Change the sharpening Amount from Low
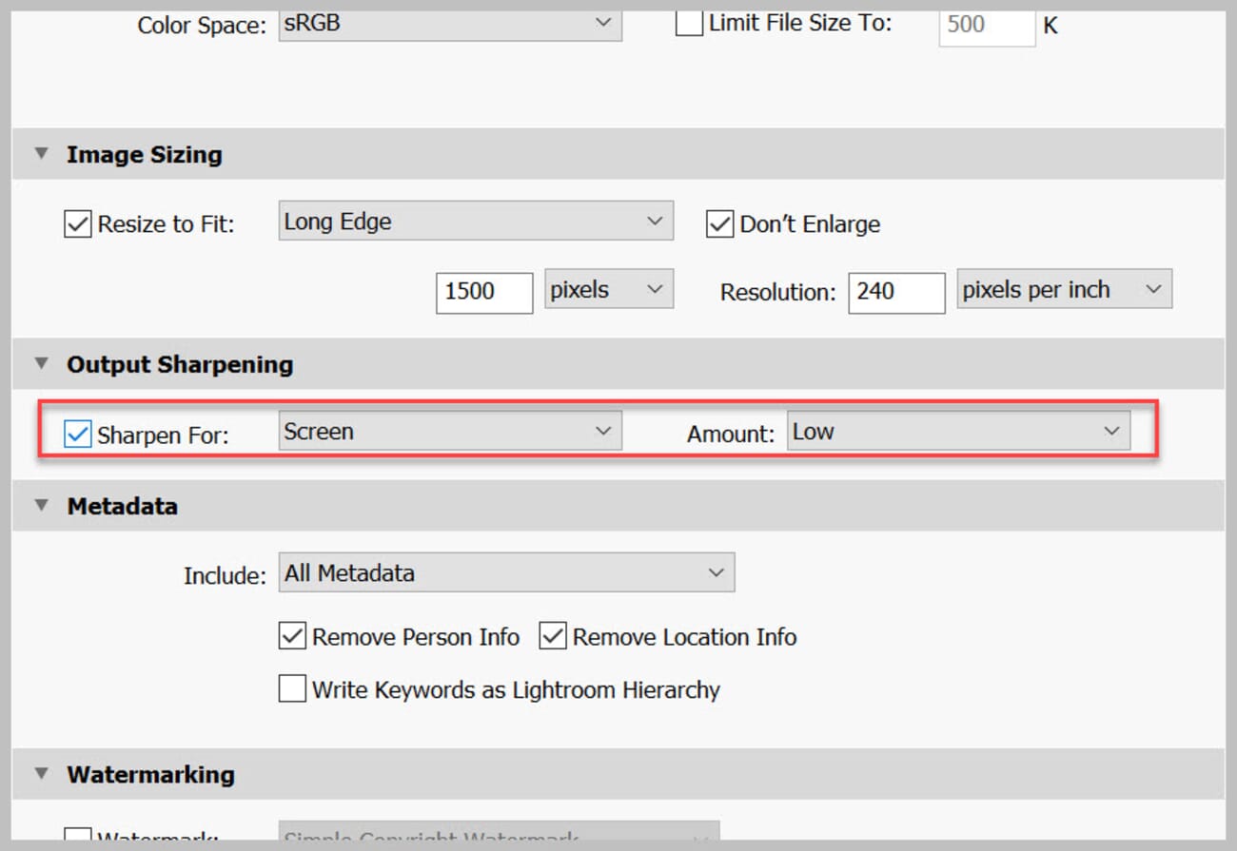The image size is (1237, 851). (x=957, y=430)
